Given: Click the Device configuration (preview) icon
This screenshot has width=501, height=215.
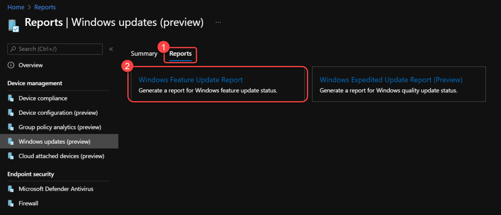Looking at the screenshot, I should click(11, 113).
